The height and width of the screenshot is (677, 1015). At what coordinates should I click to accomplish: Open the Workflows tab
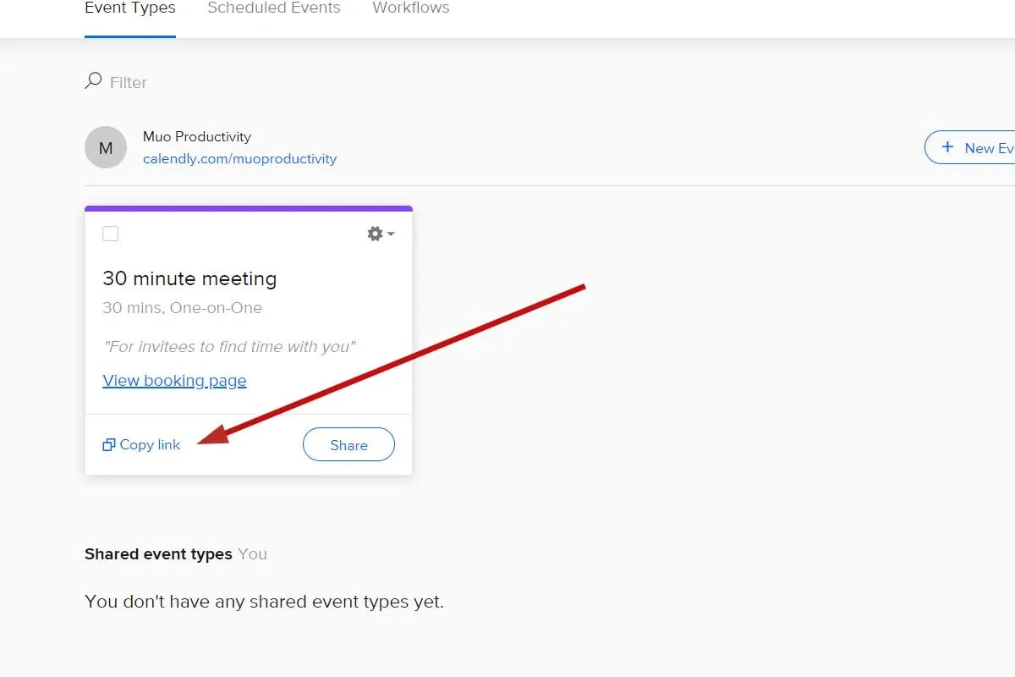click(x=410, y=8)
